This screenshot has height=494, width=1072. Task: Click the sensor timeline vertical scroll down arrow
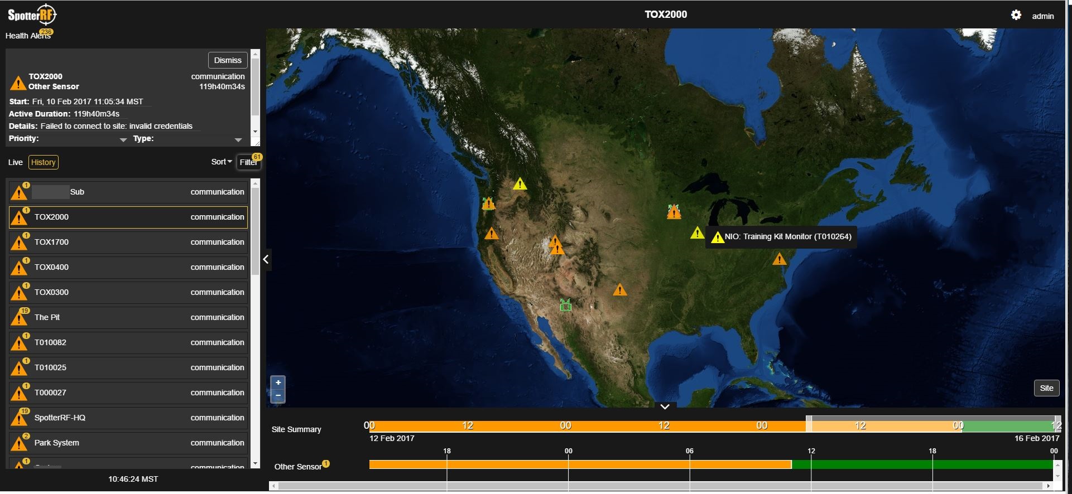tap(1057, 476)
